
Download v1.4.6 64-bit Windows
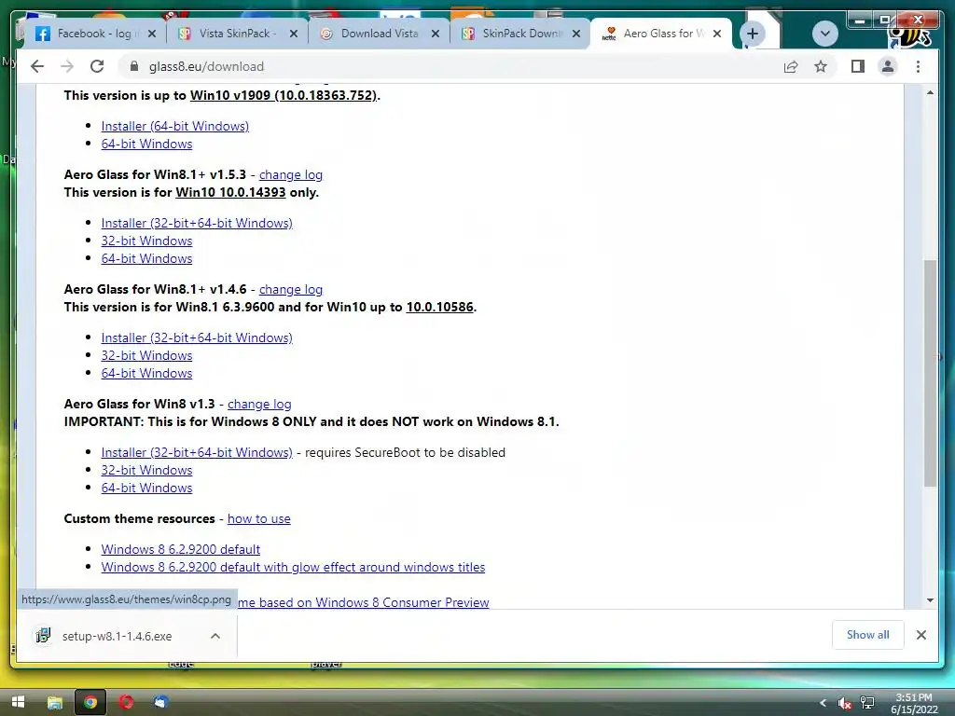146,373
